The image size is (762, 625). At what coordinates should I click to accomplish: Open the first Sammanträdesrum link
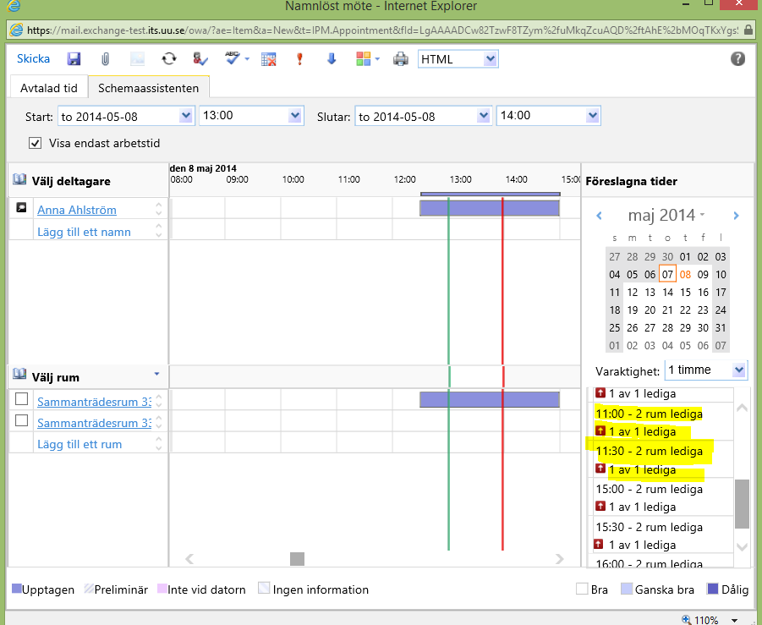tap(94, 402)
